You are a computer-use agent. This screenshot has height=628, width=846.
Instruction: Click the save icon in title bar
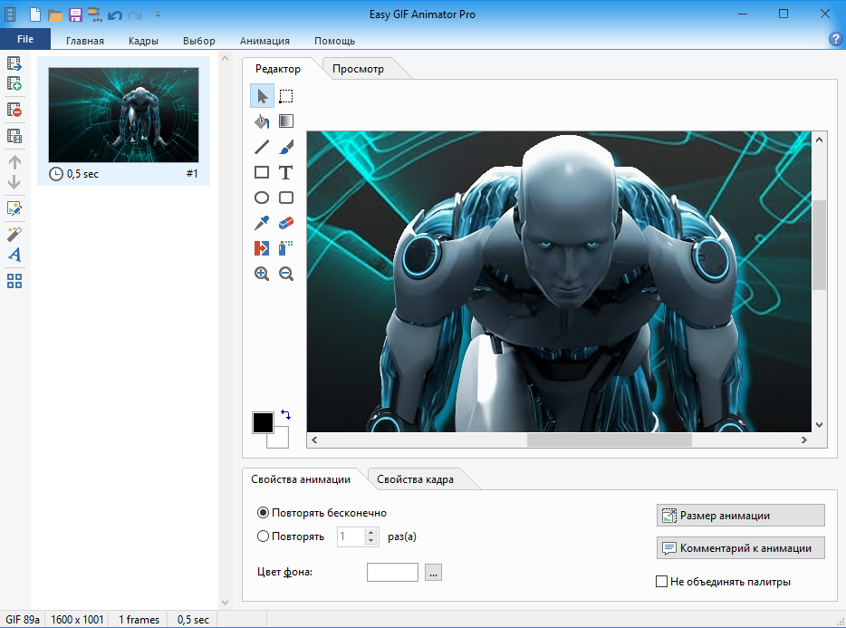click(x=75, y=14)
